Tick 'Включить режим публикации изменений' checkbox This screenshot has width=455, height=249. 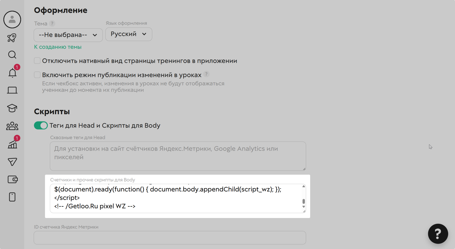click(x=37, y=75)
